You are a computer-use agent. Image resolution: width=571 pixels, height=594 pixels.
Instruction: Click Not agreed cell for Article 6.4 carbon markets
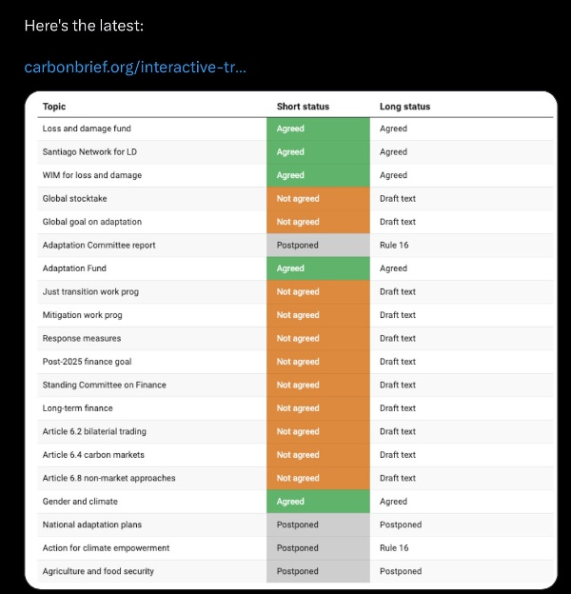click(318, 455)
